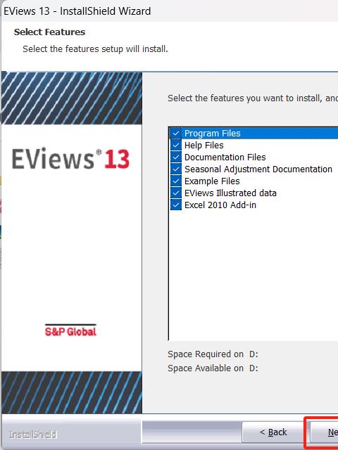Toggle the Documentation Files checkbox

click(175, 157)
